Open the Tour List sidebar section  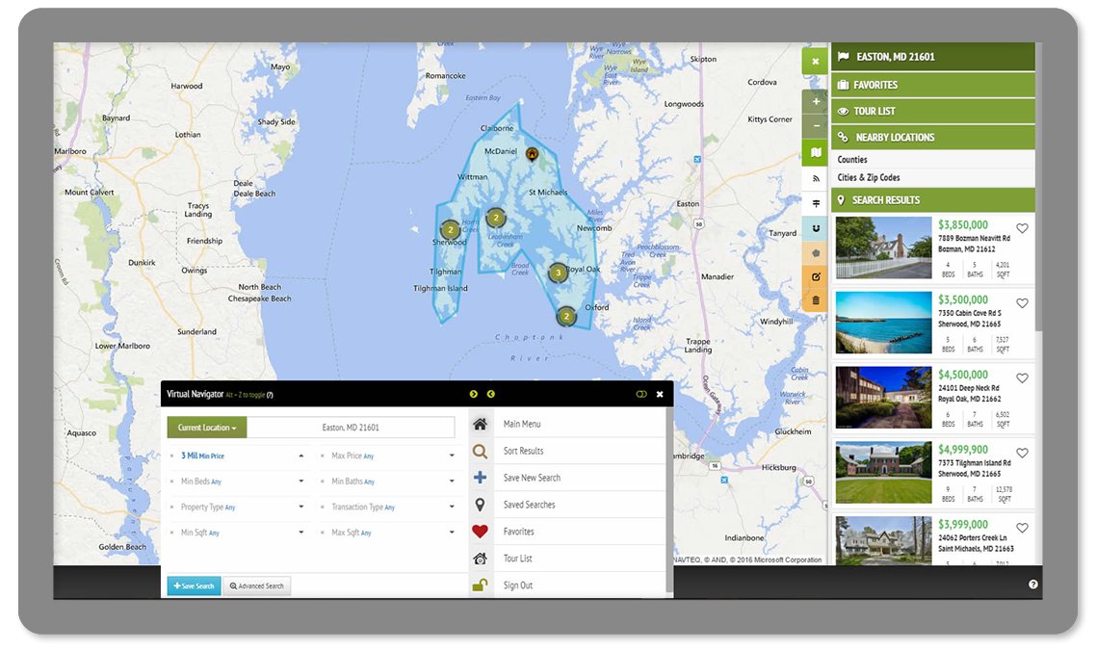click(932, 111)
